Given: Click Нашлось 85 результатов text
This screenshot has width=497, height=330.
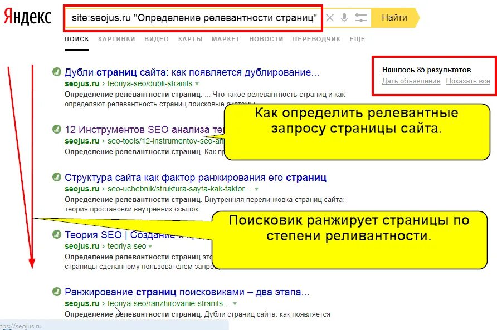Looking at the screenshot, I should tap(426, 70).
